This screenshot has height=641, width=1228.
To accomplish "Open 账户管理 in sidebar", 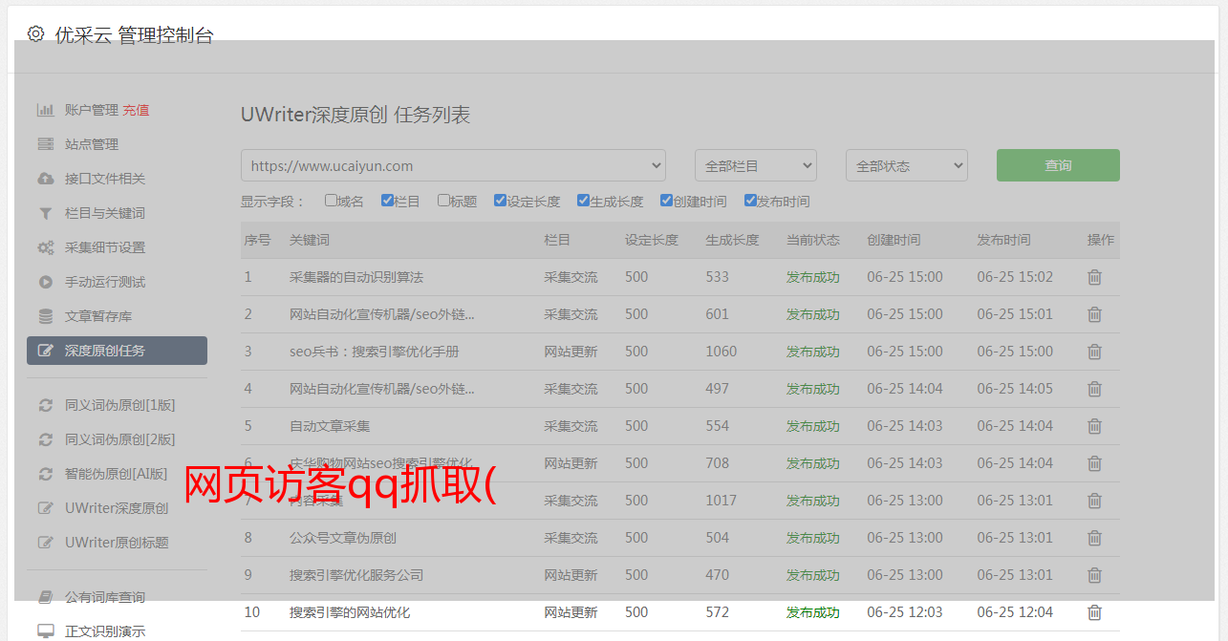I will pyautogui.click(x=92, y=110).
